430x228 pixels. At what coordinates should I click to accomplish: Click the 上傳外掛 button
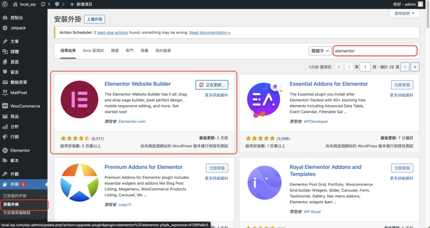pyautogui.click(x=94, y=19)
